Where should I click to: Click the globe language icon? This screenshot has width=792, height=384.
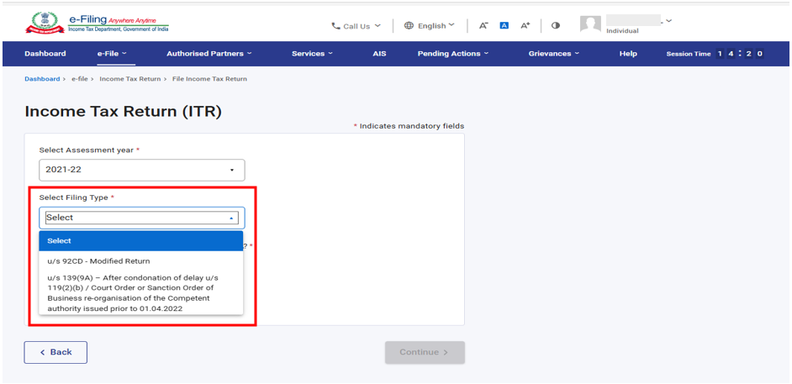tap(409, 25)
